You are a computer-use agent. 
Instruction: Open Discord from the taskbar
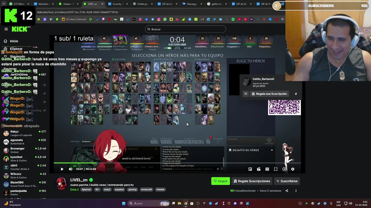click(235, 203)
